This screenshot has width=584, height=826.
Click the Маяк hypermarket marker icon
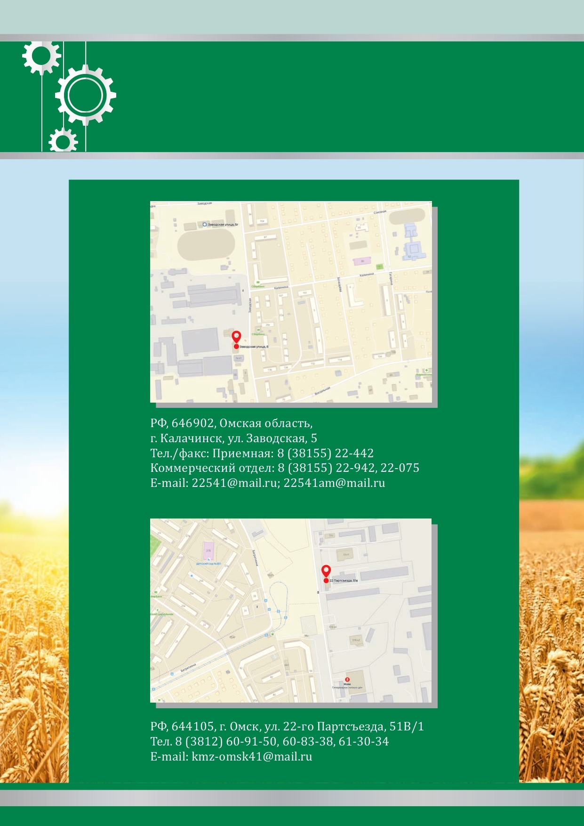click(347, 680)
